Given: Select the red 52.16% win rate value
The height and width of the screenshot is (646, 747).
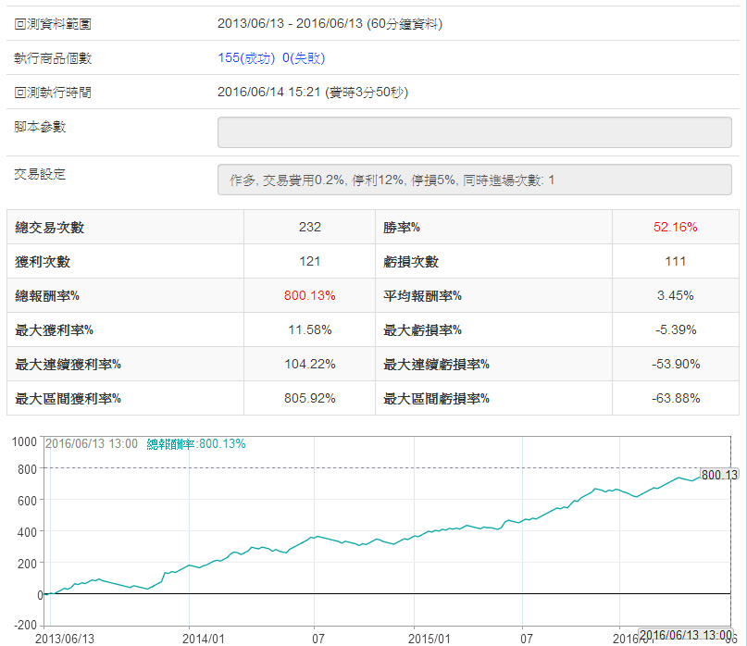Looking at the screenshot, I should (x=675, y=228).
